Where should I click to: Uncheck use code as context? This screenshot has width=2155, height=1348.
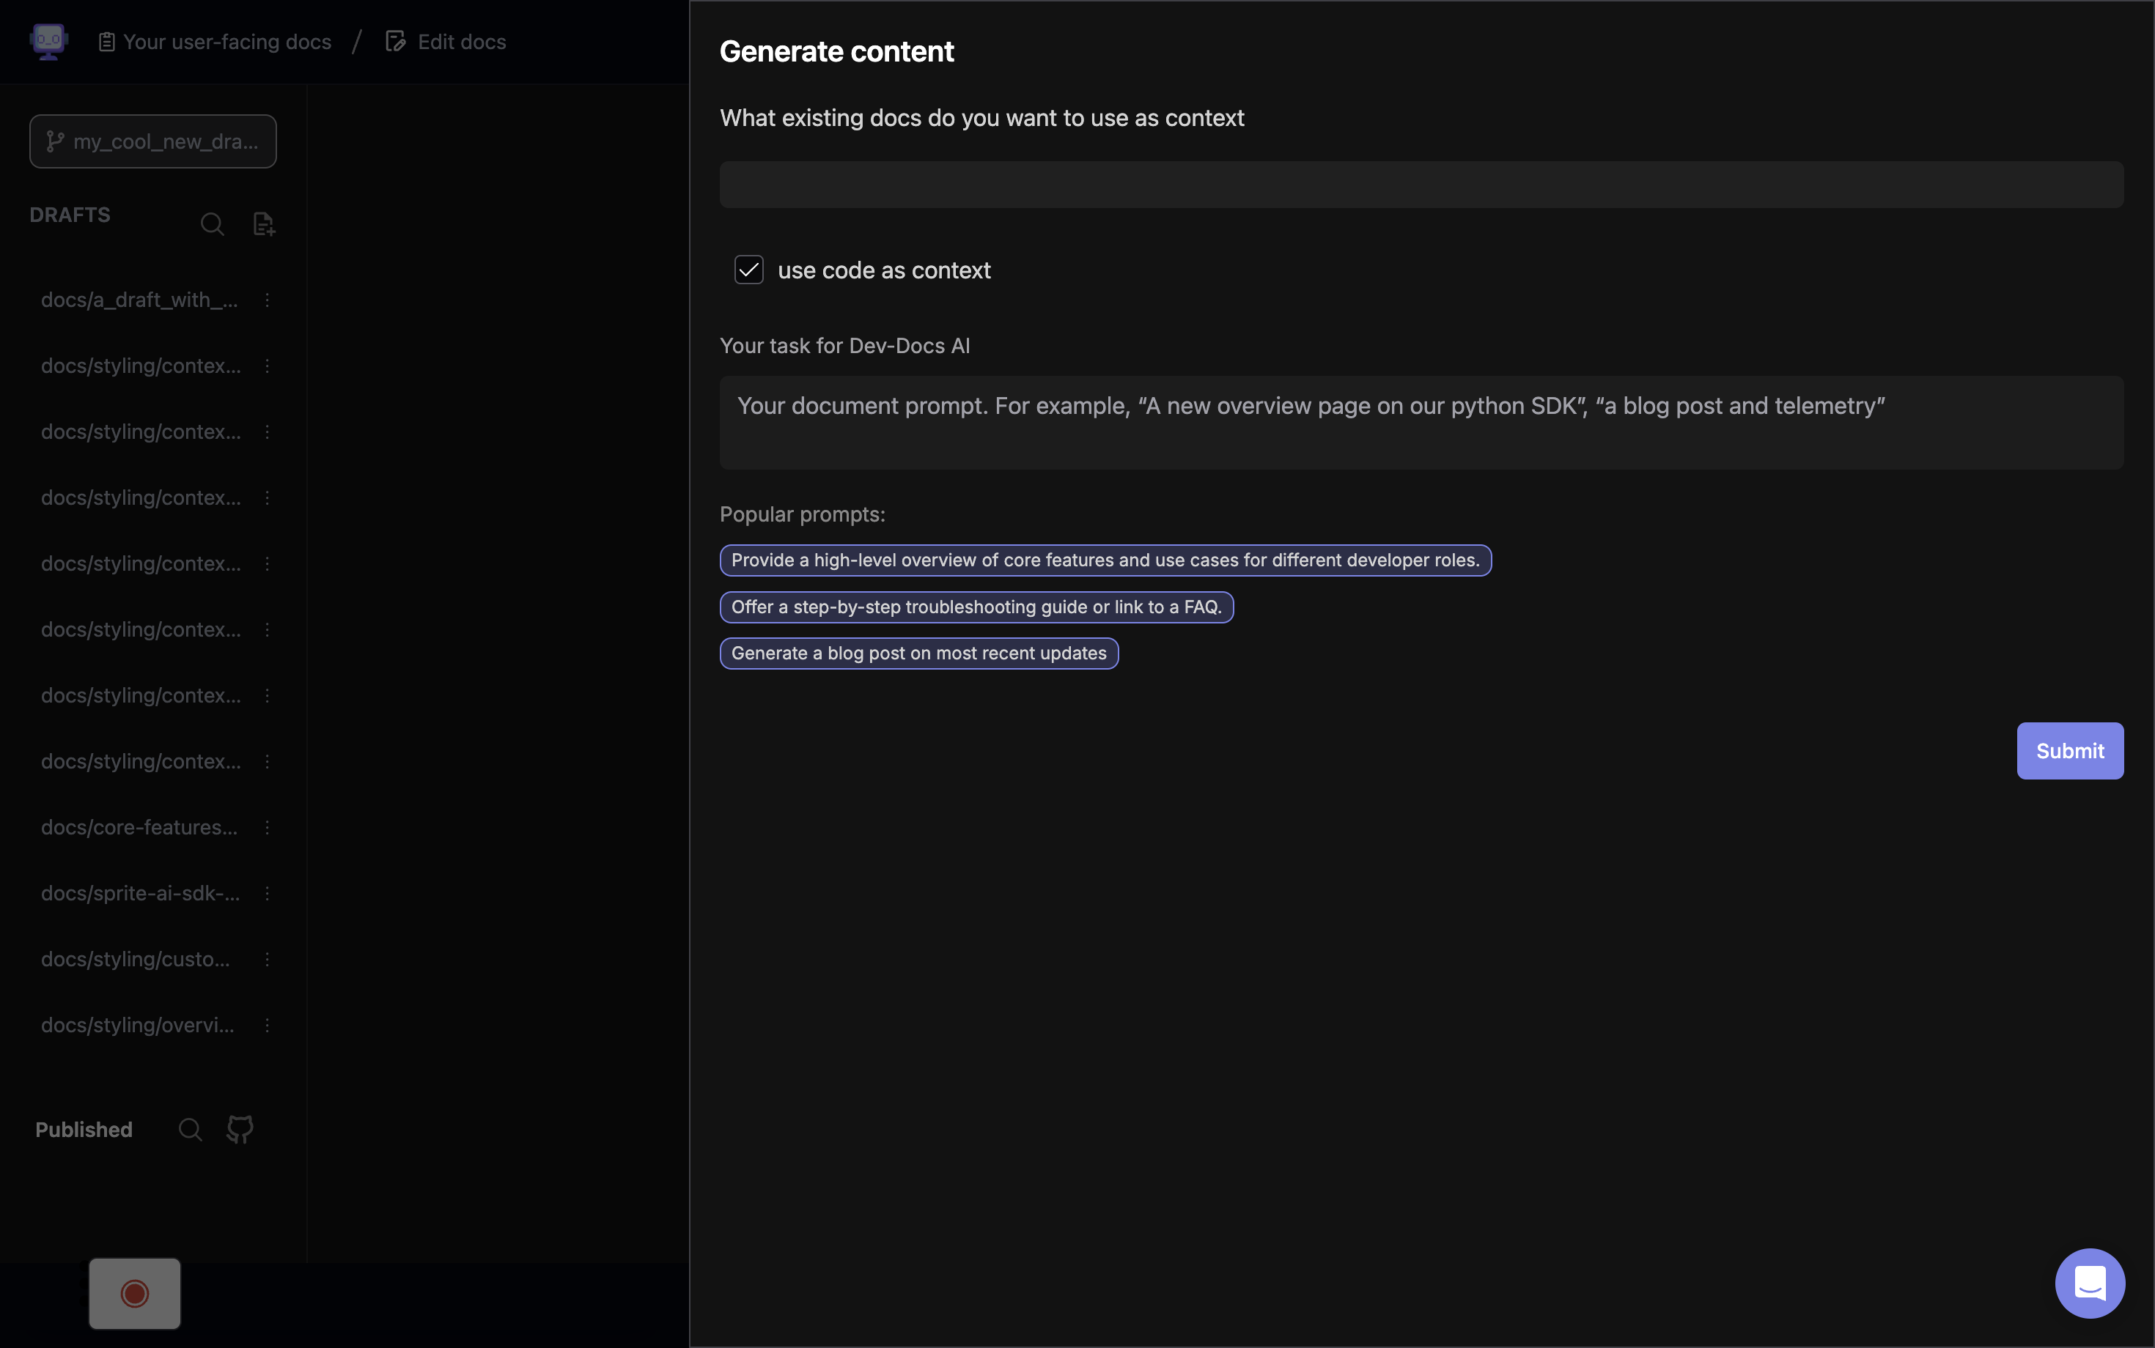(x=748, y=270)
